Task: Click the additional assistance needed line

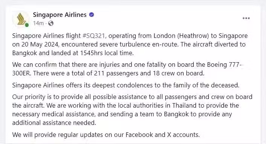Action: tap(54, 123)
